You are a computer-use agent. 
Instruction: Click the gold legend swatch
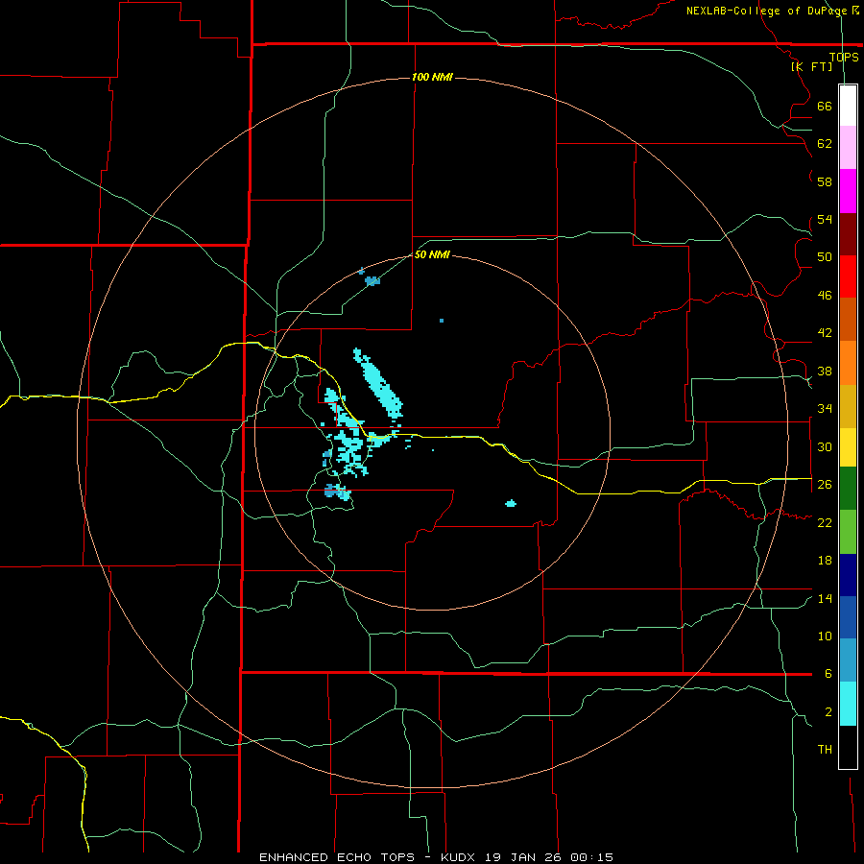tap(848, 406)
